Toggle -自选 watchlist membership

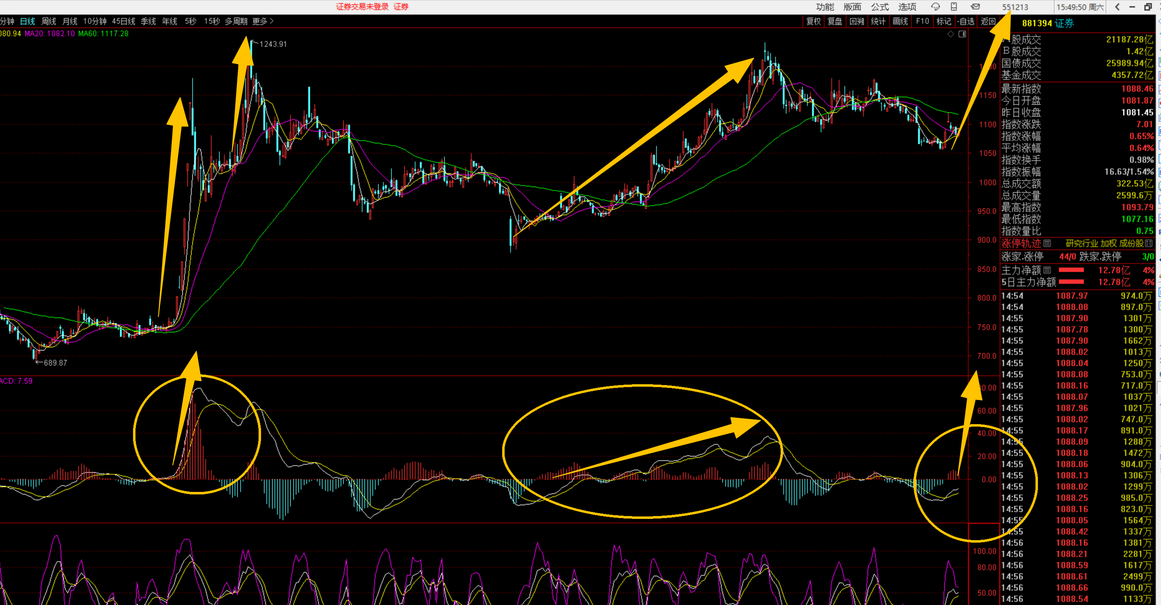966,21
